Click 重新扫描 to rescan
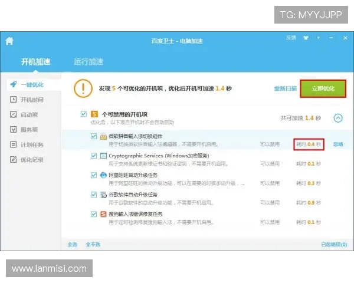Image resolution: width=354 pixels, height=283 pixels. (286, 88)
